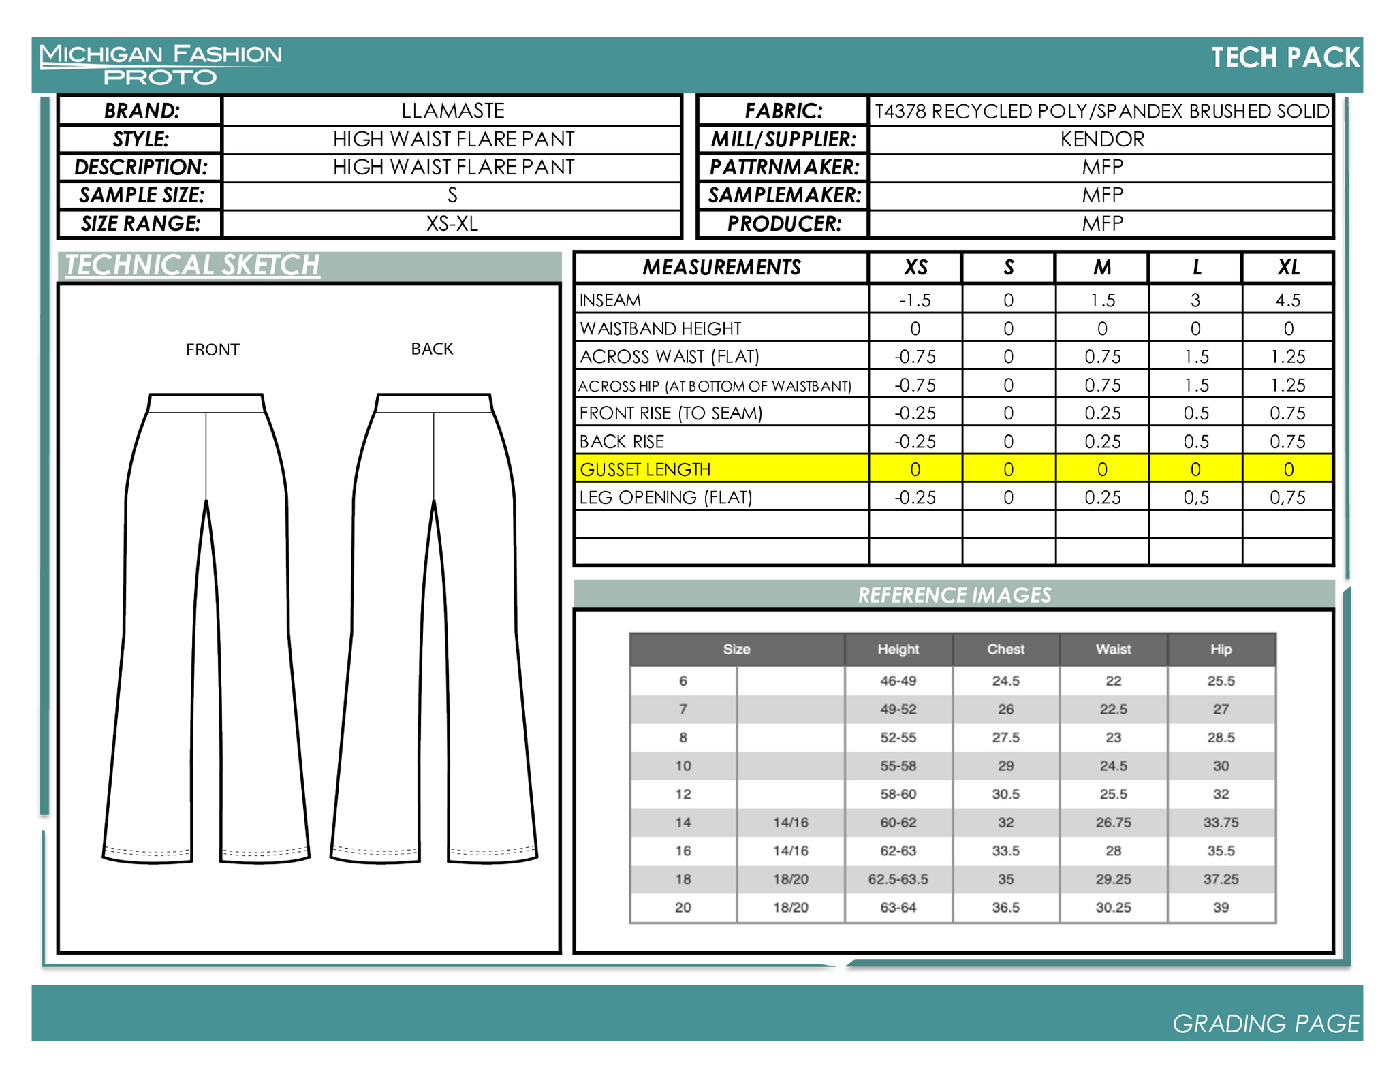Click the REFERENCE IMAGES section header
Viewport: 1395px width, 1078px height.
pyautogui.click(x=954, y=595)
